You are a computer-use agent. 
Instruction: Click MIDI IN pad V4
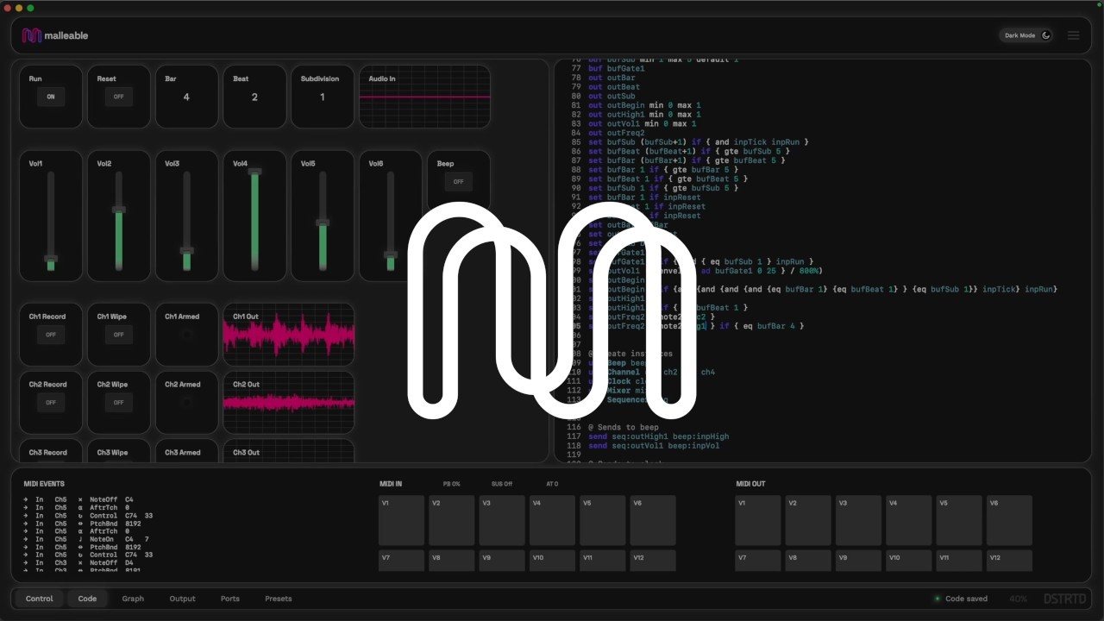click(x=552, y=520)
